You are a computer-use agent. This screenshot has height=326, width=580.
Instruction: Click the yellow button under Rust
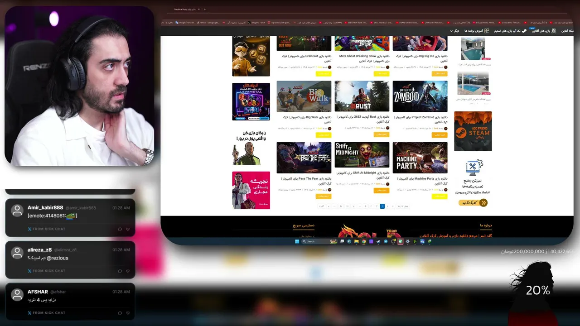[x=382, y=134]
